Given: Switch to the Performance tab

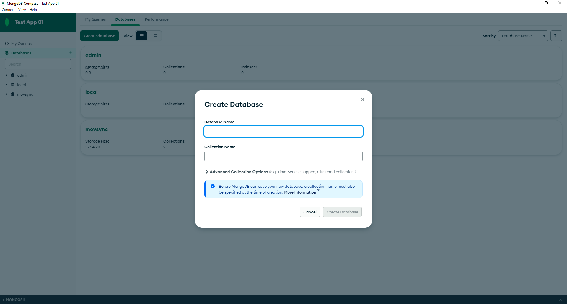Looking at the screenshot, I should (x=157, y=19).
